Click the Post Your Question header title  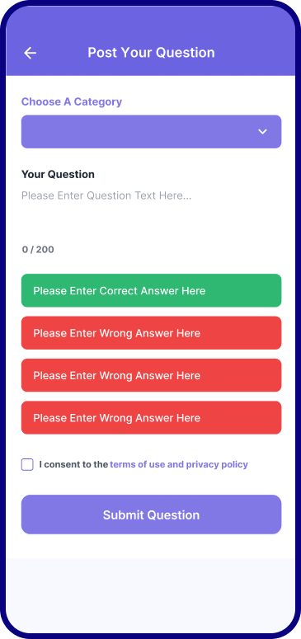(151, 53)
